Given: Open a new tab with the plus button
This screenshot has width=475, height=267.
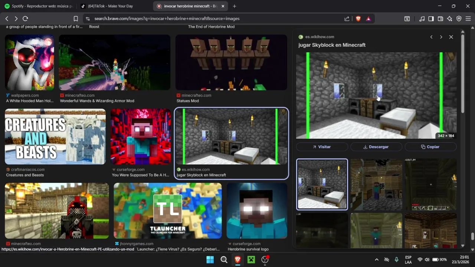Looking at the screenshot, I should 235,6.
